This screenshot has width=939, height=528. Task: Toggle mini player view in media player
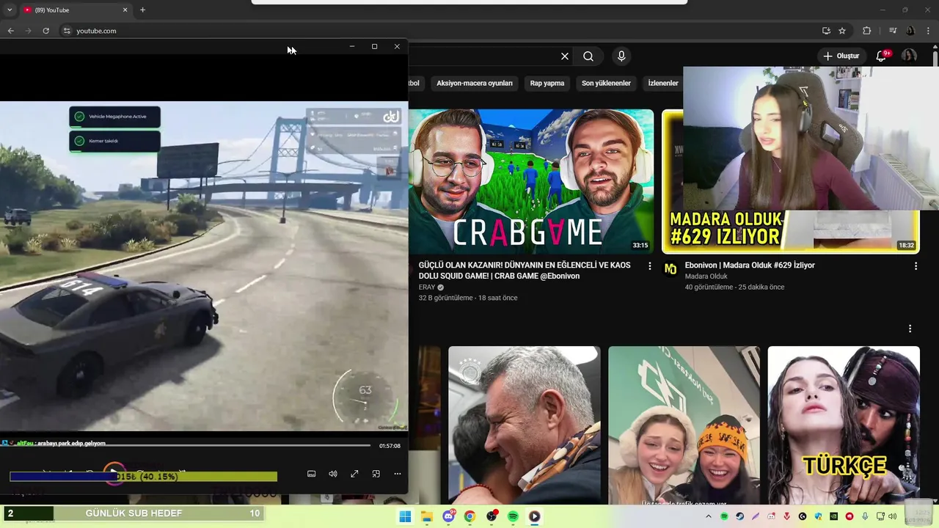point(376,474)
